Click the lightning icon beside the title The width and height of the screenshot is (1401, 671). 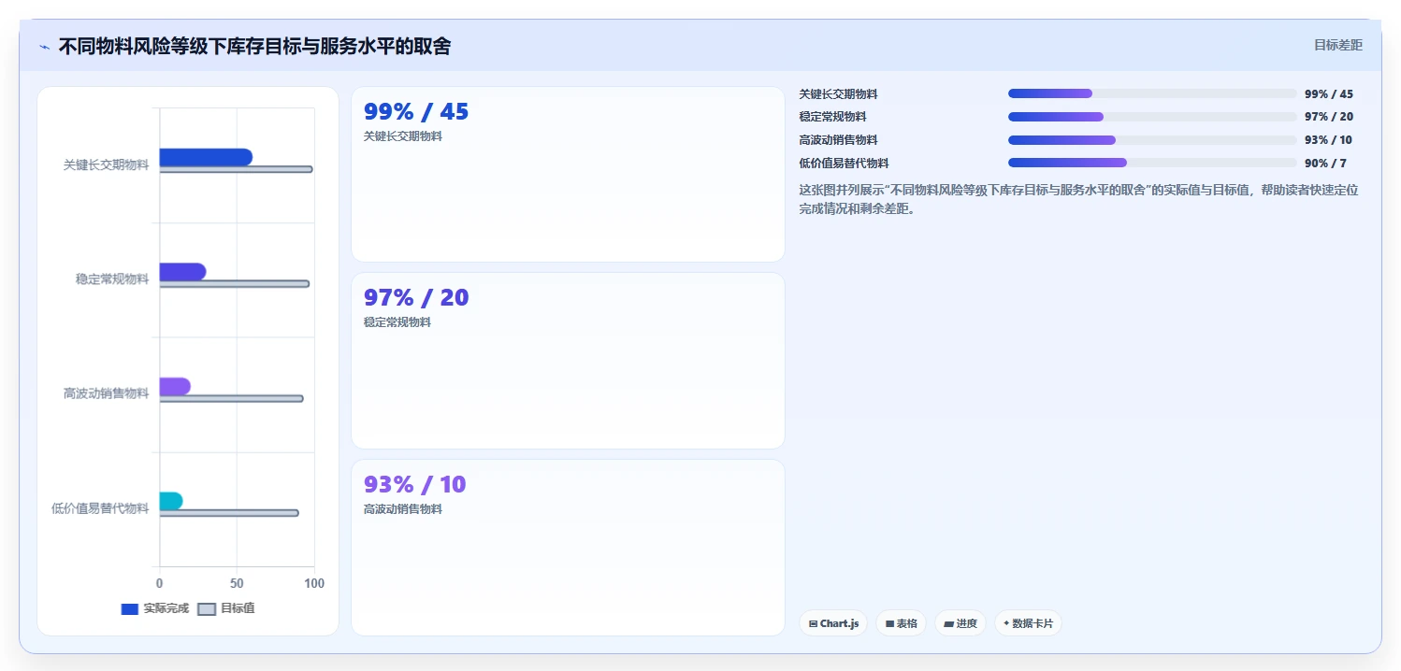point(44,47)
